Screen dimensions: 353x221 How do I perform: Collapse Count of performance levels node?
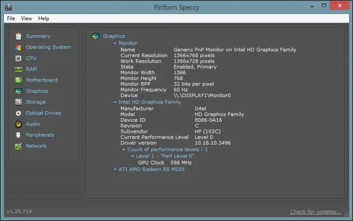pyautogui.click(x=124, y=150)
